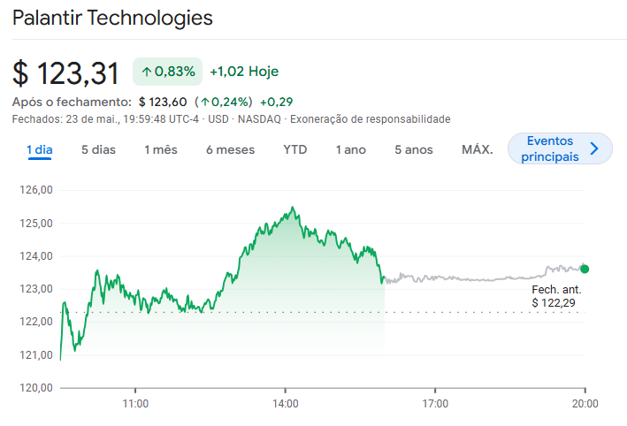
Task: Select the MÁX. range tab
Action: pos(478,149)
